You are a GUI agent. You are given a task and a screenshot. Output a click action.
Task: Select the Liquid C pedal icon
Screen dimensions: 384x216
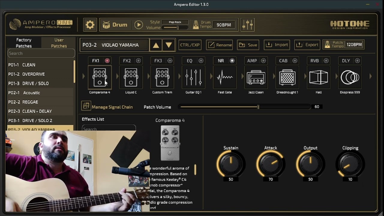click(x=131, y=78)
